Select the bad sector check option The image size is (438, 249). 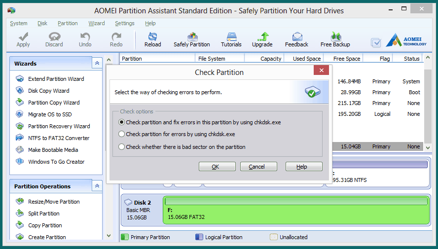click(x=121, y=147)
